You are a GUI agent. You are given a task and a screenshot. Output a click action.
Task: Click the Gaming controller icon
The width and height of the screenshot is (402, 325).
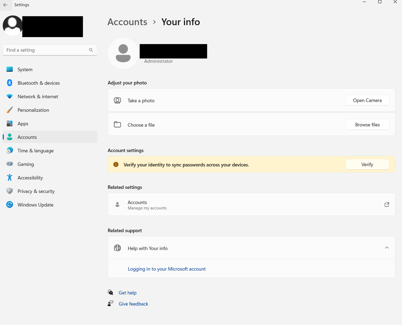(x=9, y=164)
